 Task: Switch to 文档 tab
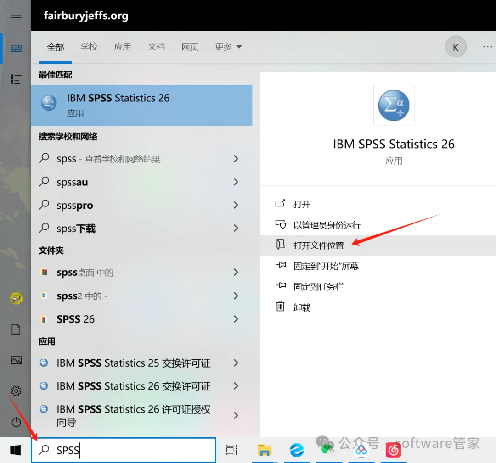(156, 47)
